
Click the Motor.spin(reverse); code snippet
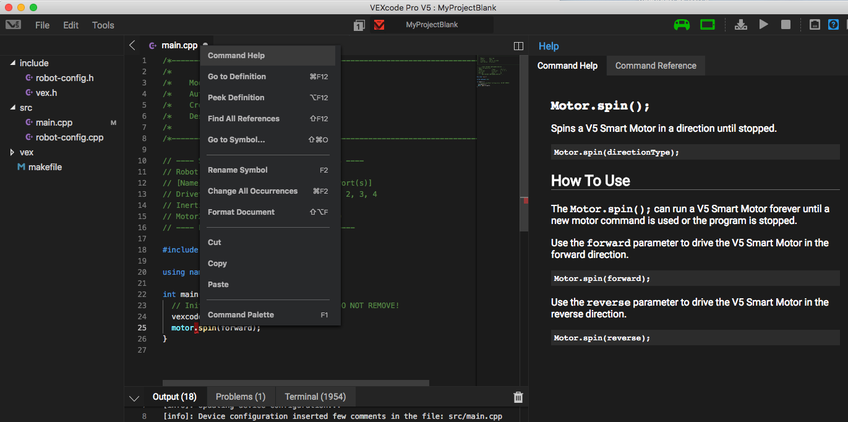tap(695, 338)
